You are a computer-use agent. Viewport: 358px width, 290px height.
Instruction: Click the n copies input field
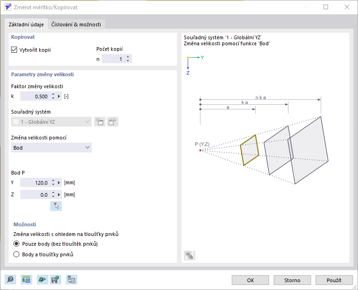pos(113,59)
